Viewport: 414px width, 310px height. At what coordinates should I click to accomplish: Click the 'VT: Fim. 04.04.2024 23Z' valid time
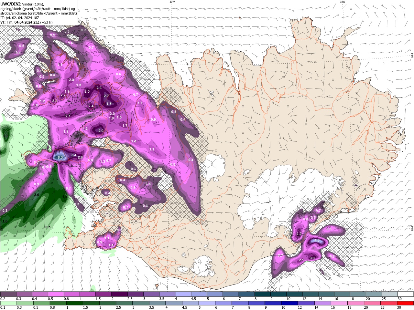click(x=20, y=22)
